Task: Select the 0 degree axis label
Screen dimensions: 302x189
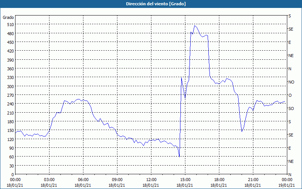Action: pos(13,175)
